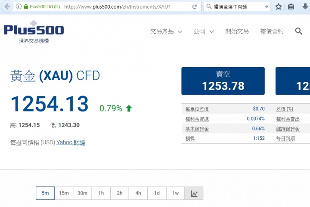Viewport: 310px width, 207px height.
Task: Click the low value 1243.30
Action: [x=69, y=125]
